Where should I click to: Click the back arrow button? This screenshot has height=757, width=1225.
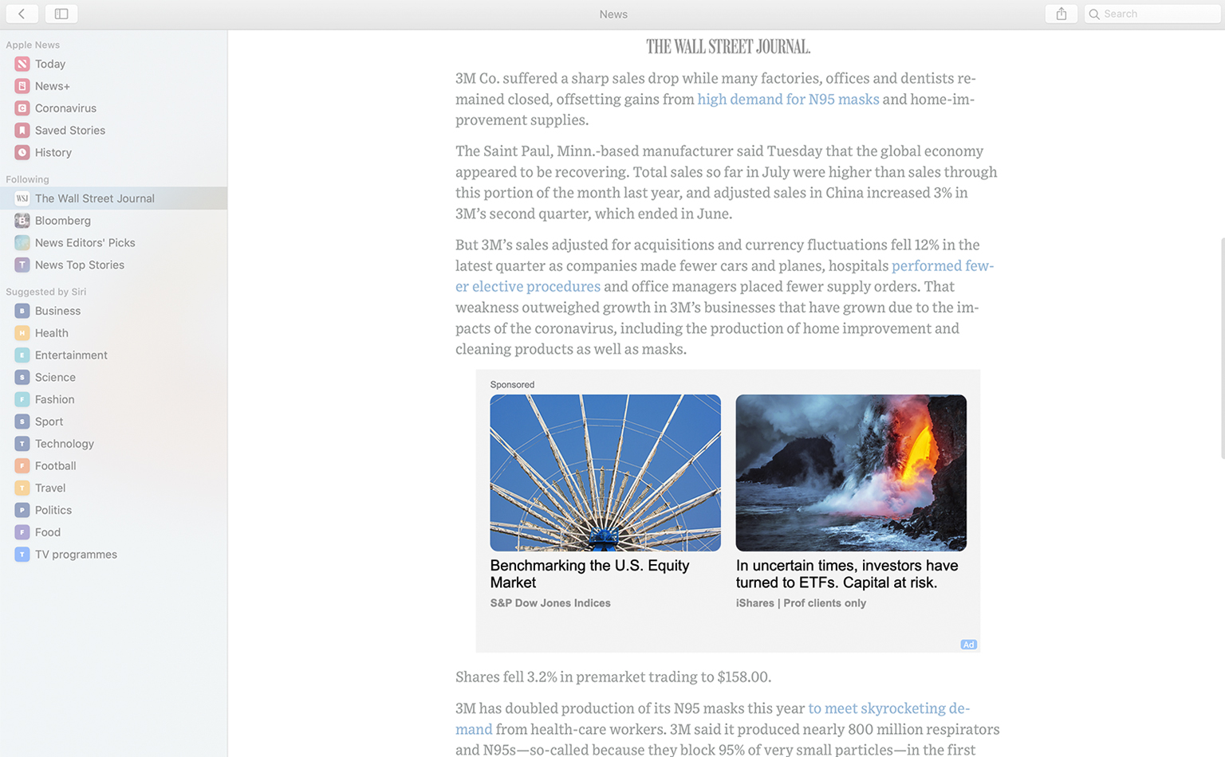click(22, 14)
